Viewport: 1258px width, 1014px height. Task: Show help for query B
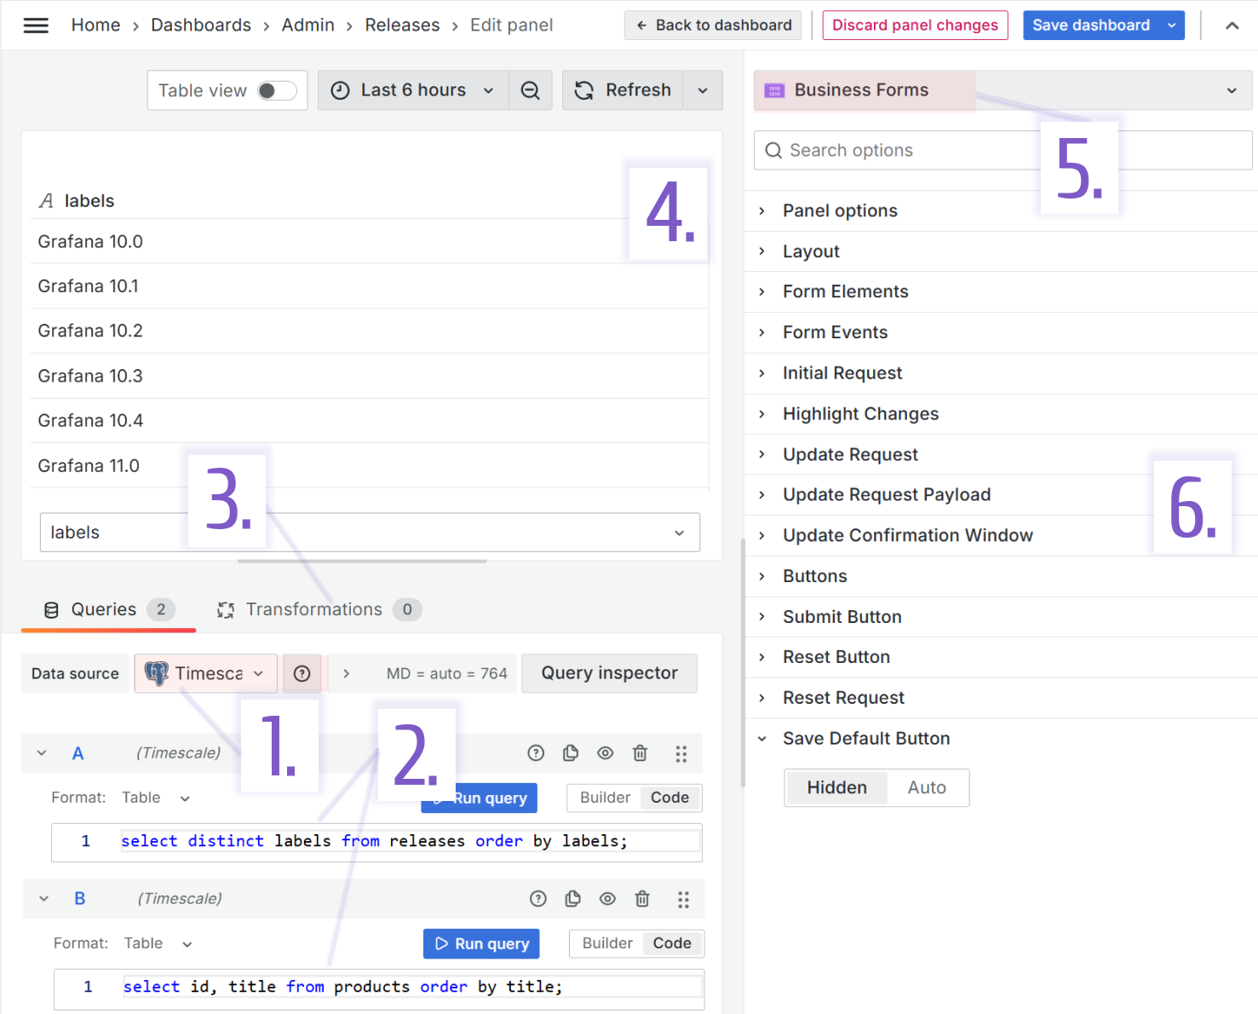click(538, 899)
